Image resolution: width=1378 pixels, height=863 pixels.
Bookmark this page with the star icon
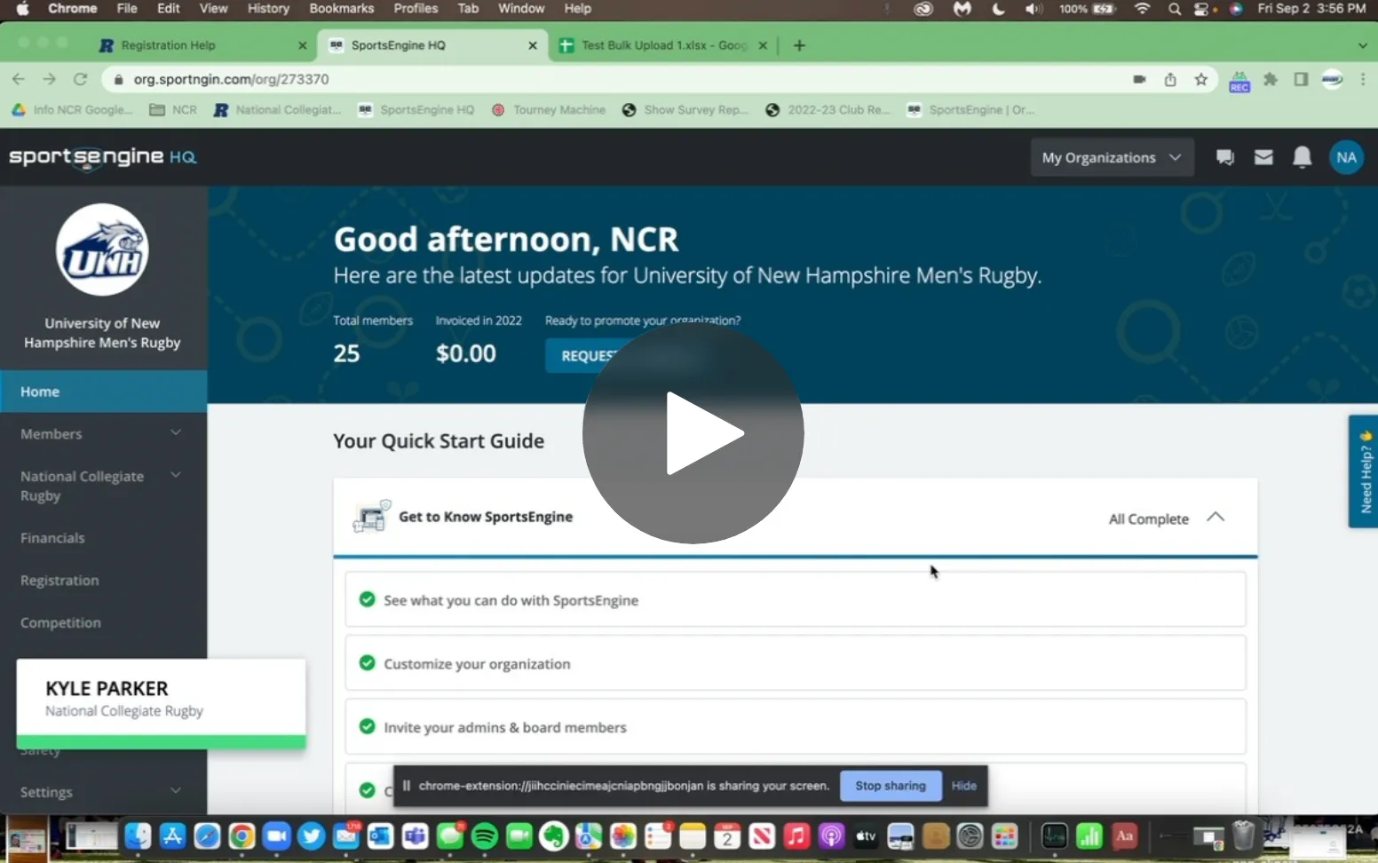1201,79
